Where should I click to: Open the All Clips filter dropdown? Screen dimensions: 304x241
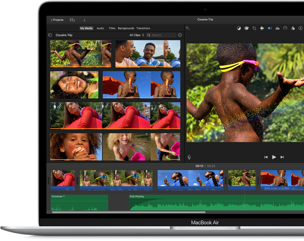click(x=136, y=35)
